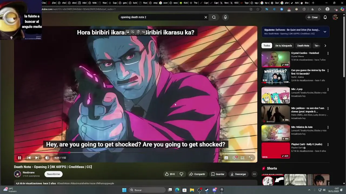Select the 'Death Note' filter chip
Viewport: 346px width, 194px height.
pyautogui.click(x=303, y=46)
